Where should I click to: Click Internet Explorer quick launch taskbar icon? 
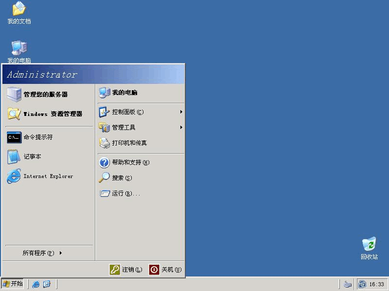[36, 284]
